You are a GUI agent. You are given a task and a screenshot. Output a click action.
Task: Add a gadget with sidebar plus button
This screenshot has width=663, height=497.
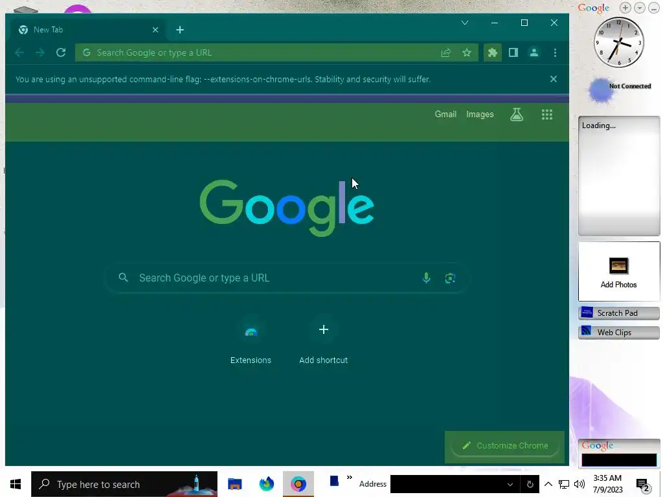pos(625,8)
